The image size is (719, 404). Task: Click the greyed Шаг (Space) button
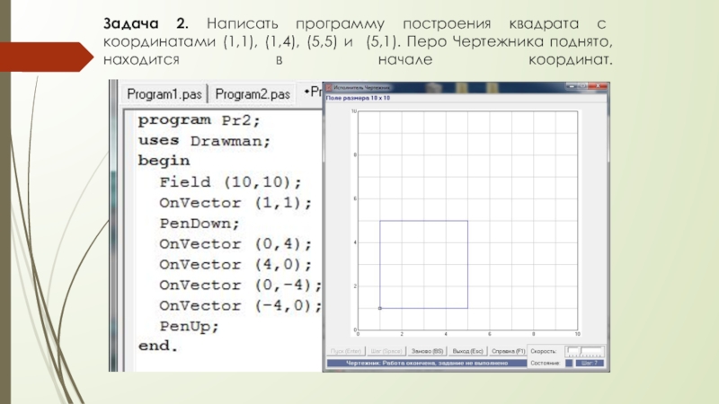(386, 351)
